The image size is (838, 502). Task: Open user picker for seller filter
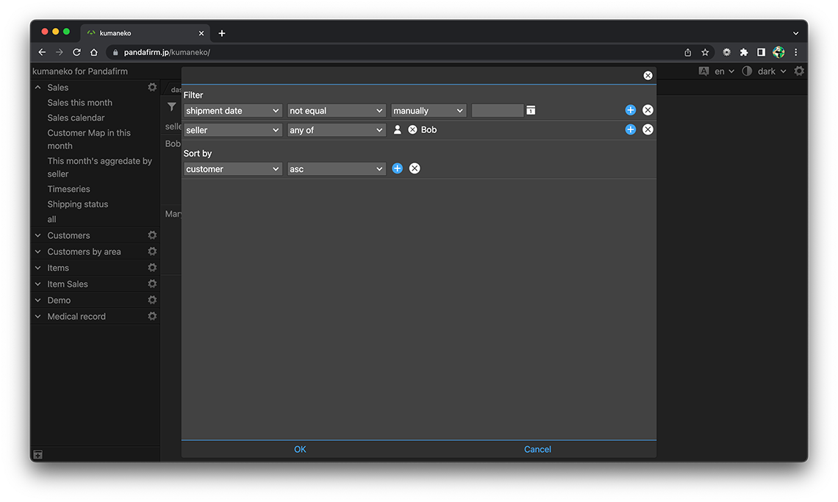coord(398,130)
